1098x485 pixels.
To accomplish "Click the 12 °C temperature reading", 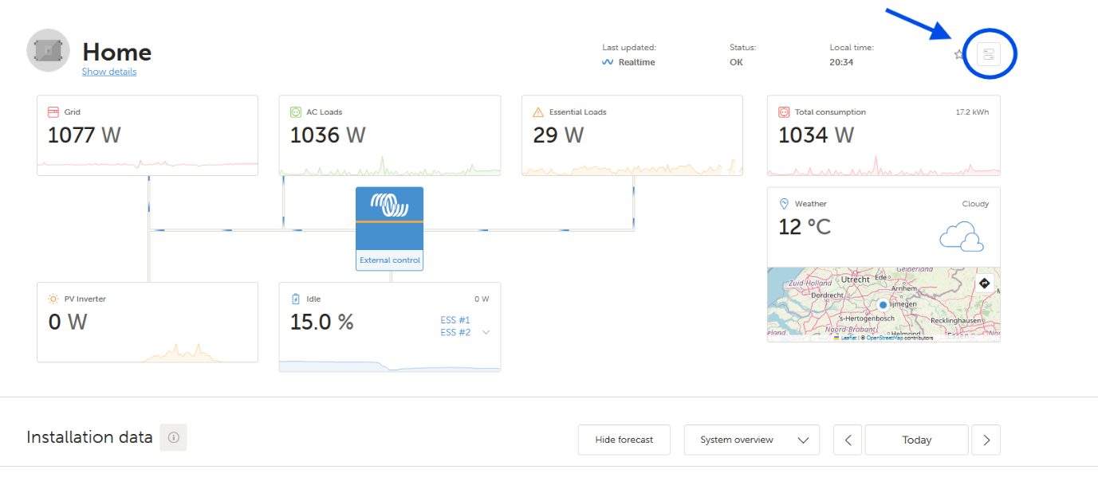I will (x=805, y=227).
